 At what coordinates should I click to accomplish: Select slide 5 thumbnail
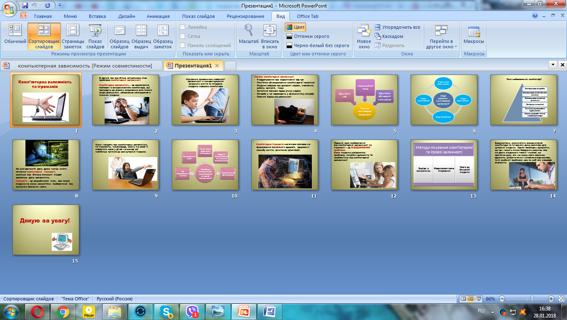[x=364, y=100]
